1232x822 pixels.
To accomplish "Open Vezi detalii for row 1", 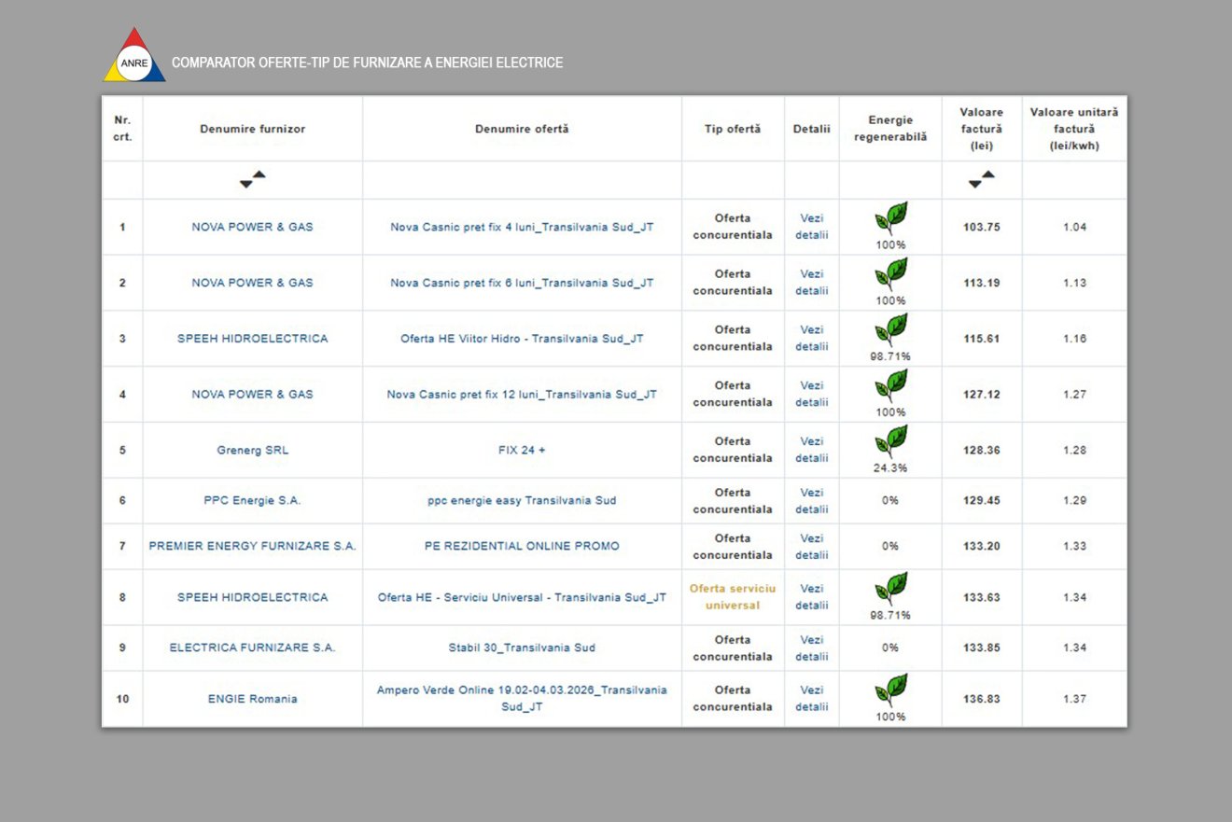I will point(811,227).
